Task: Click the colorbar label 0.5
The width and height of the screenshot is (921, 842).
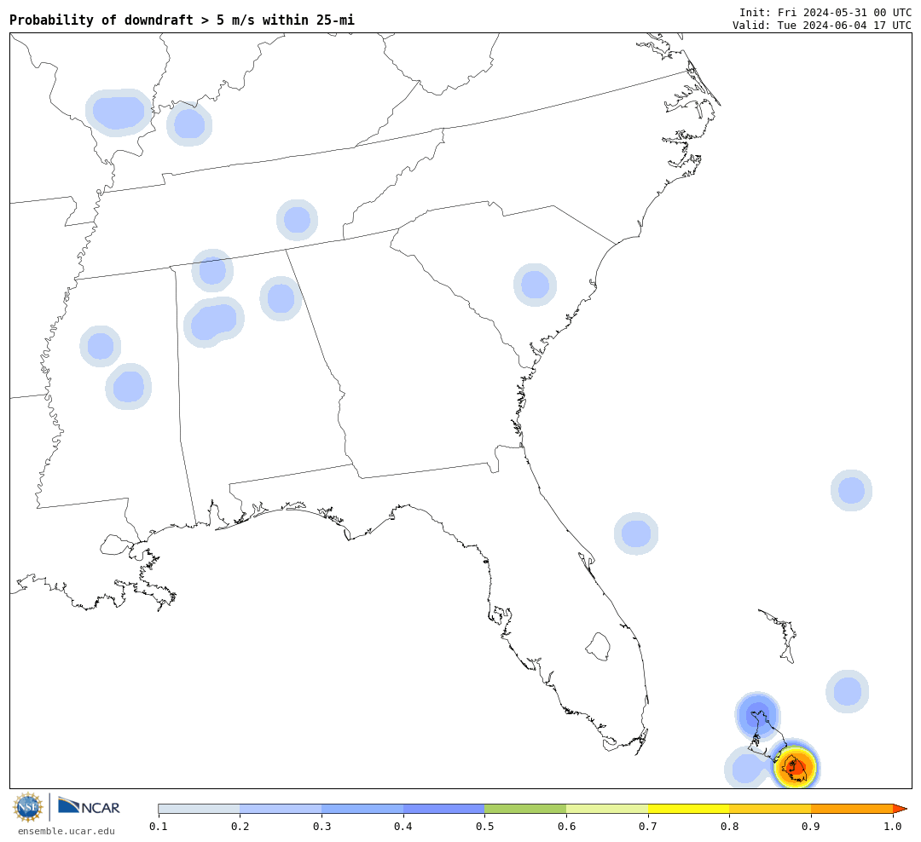Action: 484,827
